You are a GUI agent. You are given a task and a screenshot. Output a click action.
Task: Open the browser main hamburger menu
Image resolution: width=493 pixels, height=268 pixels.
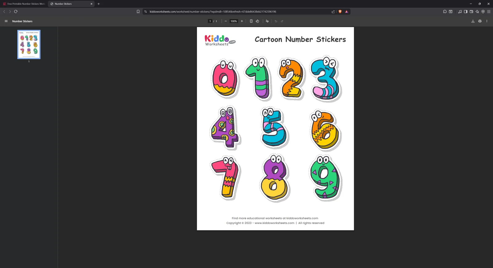click(489, 12)
